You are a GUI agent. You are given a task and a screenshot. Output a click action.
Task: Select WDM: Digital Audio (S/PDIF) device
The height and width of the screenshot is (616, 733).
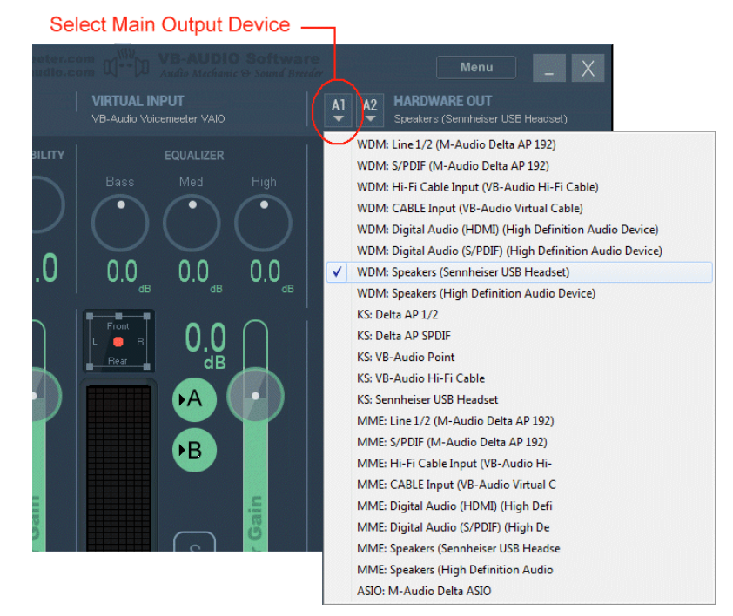coord(519,251)
